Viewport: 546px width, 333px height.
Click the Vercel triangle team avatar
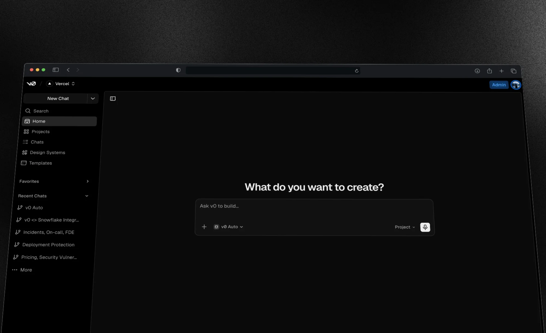49,84
